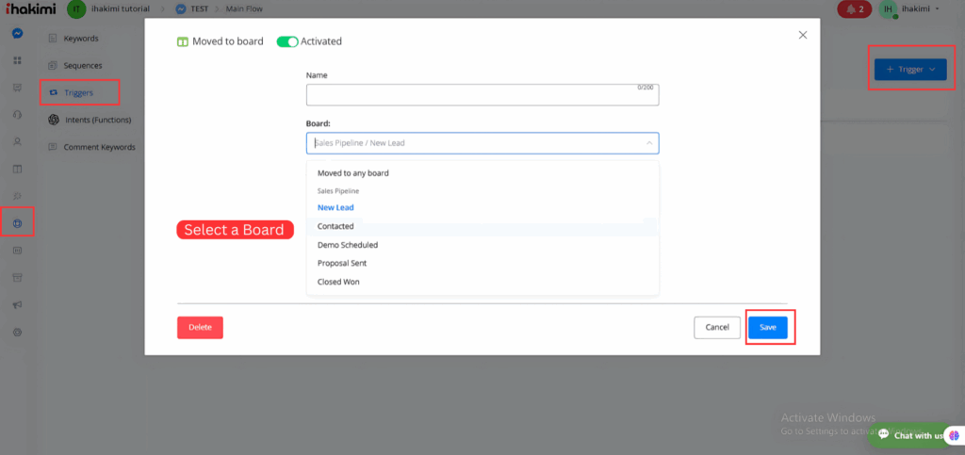Click the notification bell badge
This screenshot has height=455, width=965.
[x=854, y=9]
